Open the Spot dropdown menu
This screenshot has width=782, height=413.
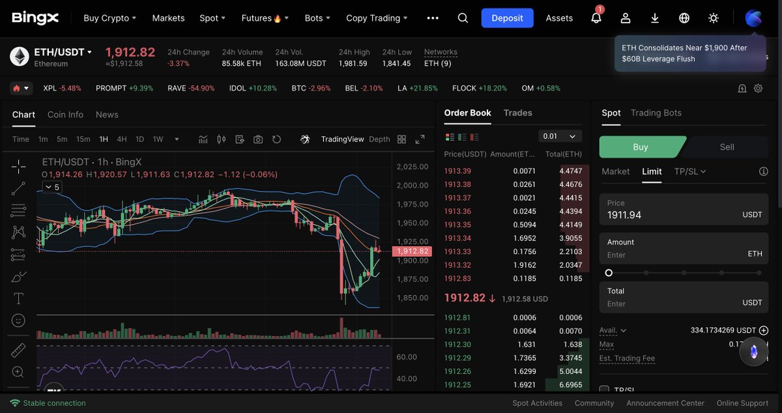click(212, 18)
